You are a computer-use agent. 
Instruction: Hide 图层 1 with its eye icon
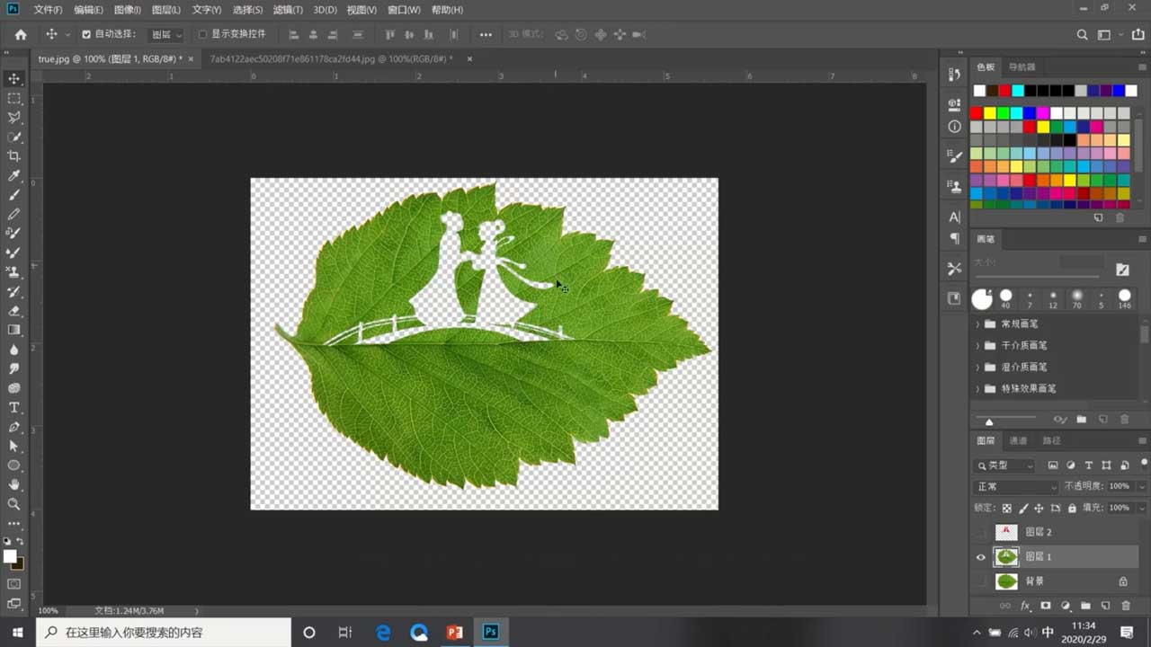point(980,557)
